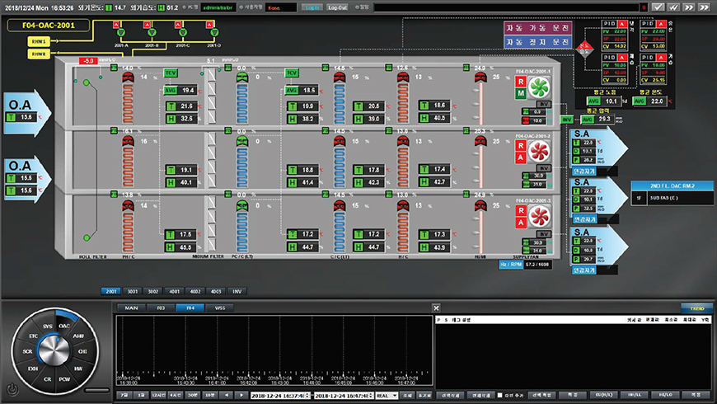Toggle red R run indicator on fan 2
The image size is (717, 404).
[x=521, y=146]
